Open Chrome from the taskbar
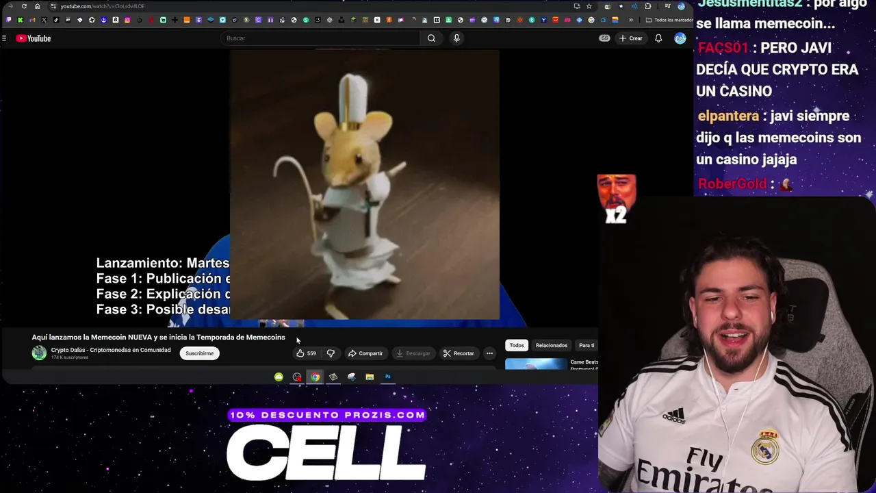This screenshot has width=876, height=493. [315, 377]
